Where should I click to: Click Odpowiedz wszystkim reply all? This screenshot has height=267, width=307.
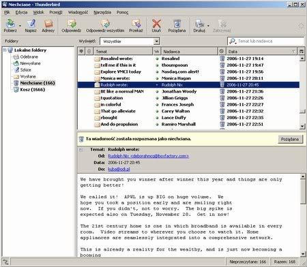point(105,25)
